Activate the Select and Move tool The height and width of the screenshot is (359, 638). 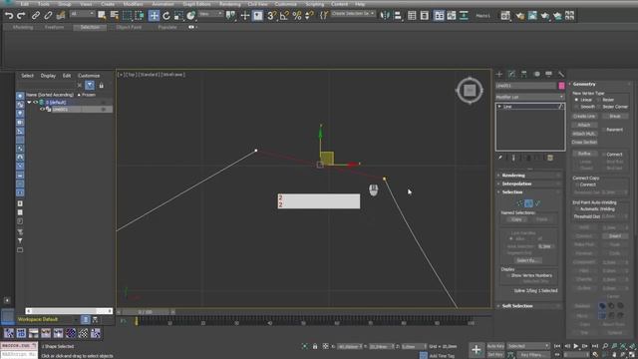154,16
